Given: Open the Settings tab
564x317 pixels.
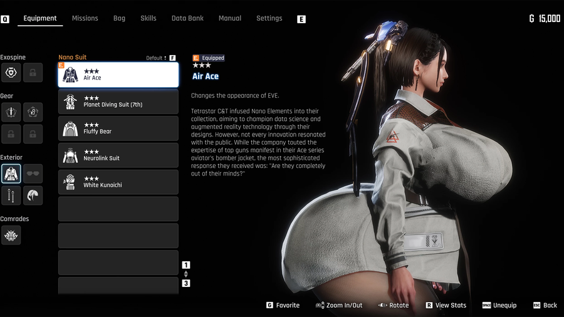Looking at the screenshot, I should coord(269,18).
